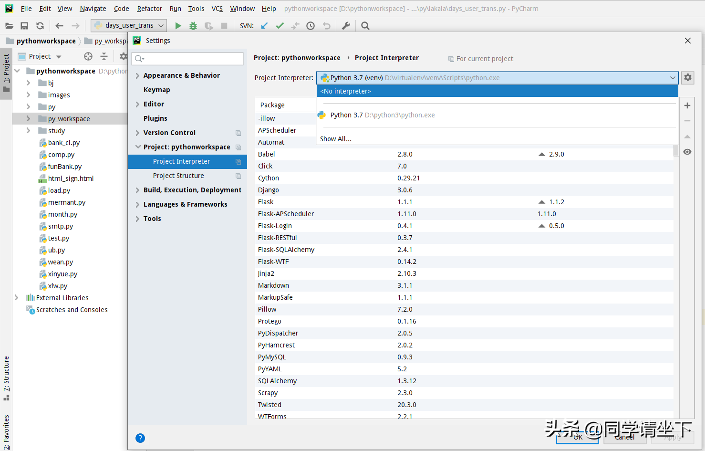Revert changes with the undo arrow icon
This screenshot has width=705, height=451.
(326, 26)
